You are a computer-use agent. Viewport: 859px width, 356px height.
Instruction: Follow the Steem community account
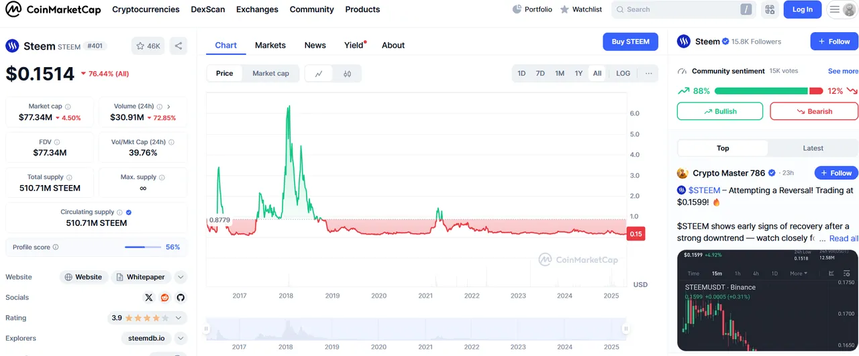coord(834,42)
